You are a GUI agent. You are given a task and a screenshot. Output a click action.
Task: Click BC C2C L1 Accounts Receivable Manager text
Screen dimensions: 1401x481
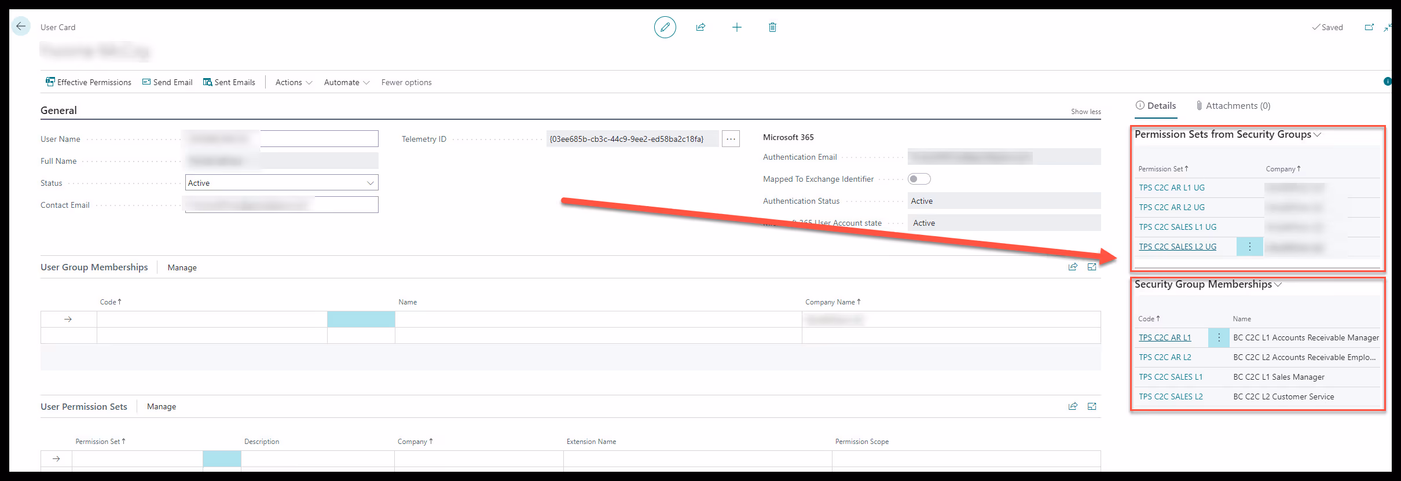coord(1306,337)
